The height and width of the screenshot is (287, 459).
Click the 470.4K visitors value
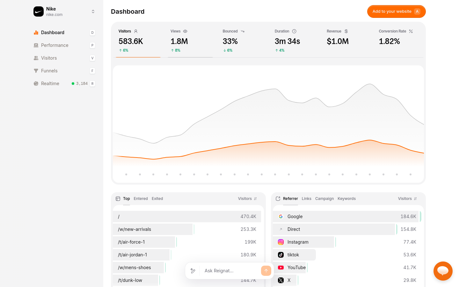pos(248,217)
